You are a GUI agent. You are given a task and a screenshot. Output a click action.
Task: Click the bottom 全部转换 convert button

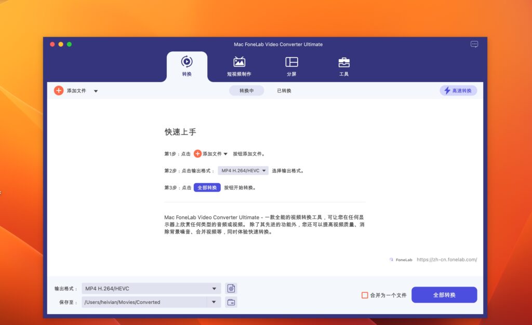pos(444,294)
